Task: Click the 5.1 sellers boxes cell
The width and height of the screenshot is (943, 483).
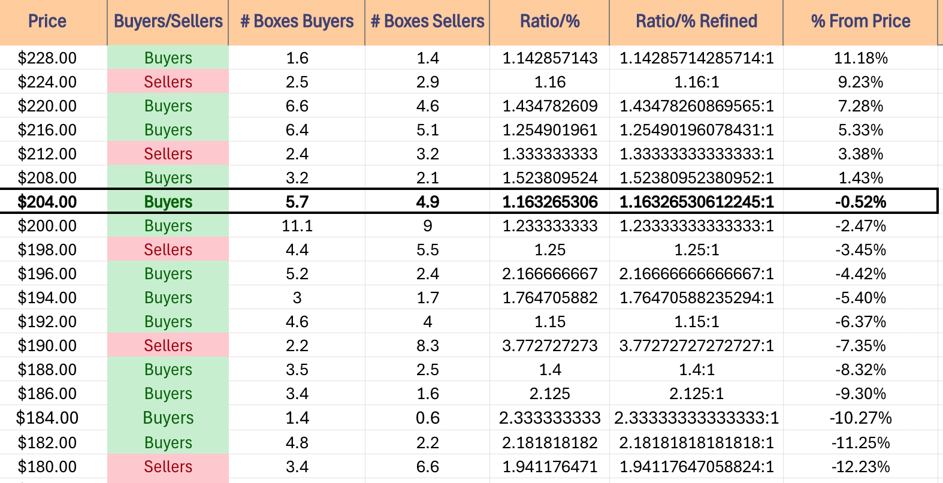Action: pyautogui.click(x=427, y=130)
